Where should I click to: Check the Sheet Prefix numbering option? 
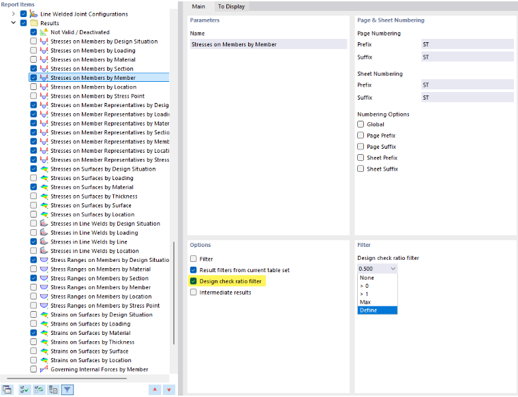click(x=361, y=158)
